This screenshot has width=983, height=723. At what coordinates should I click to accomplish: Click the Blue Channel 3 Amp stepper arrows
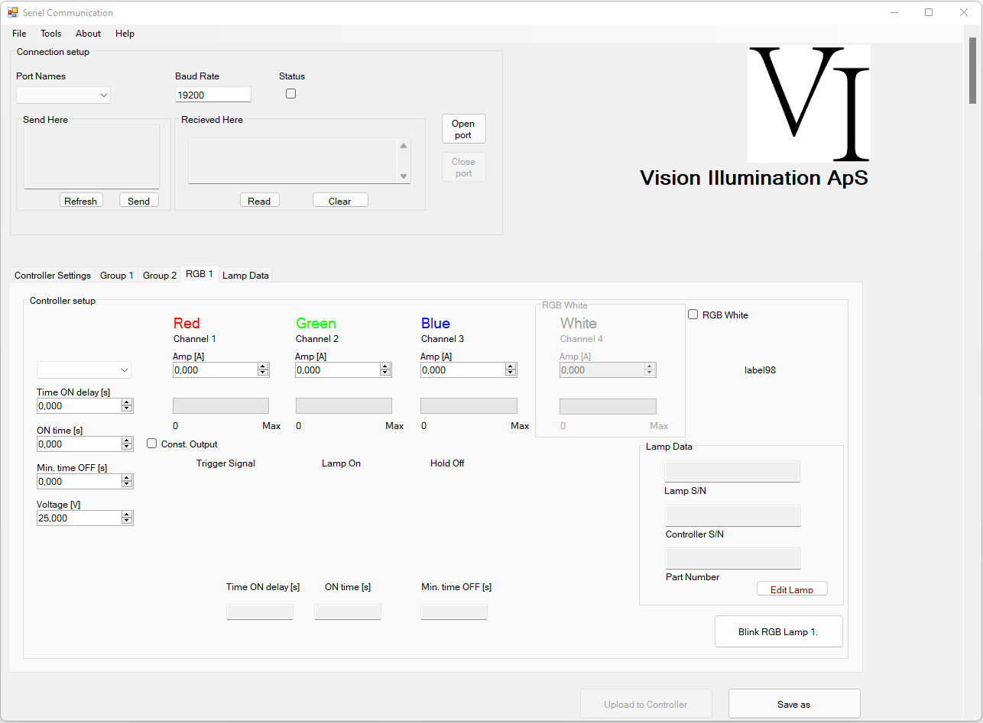[511, 370]
